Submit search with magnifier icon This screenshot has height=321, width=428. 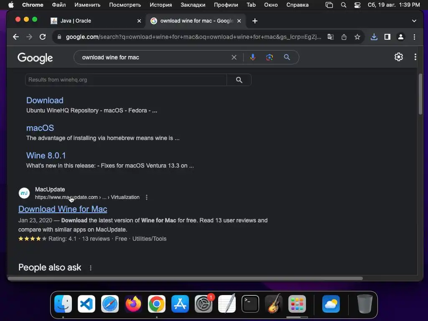pos(287,57)
